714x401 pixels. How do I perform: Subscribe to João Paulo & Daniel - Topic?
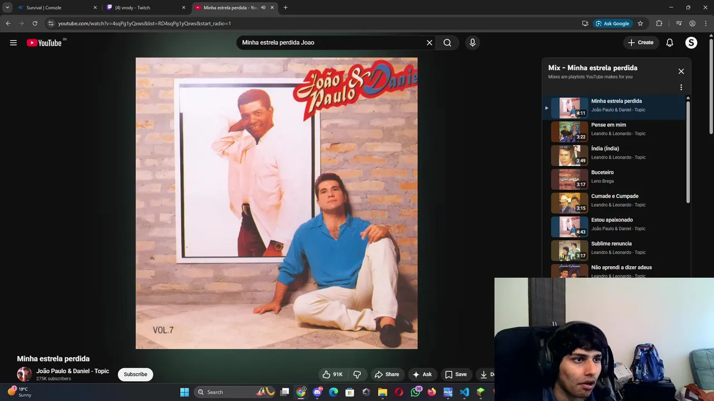point(136,374)
